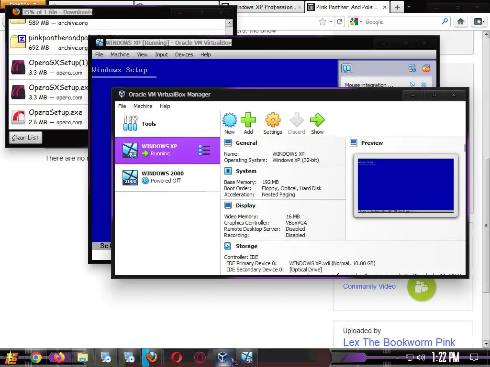Click the Discard toolbar icon
This screenshot has height=367, width=490.
tap(297, 120)
